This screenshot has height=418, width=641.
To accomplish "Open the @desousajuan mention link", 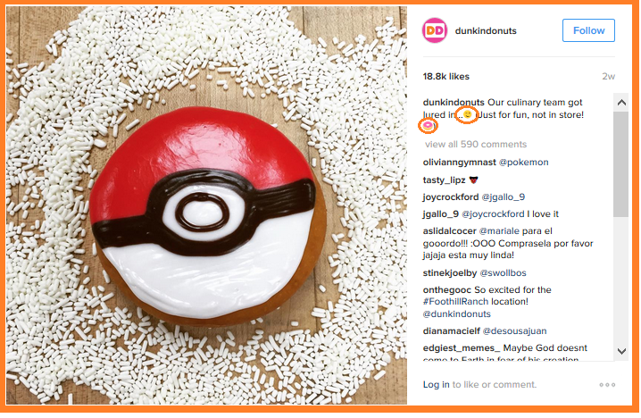I will coord(515,331).
